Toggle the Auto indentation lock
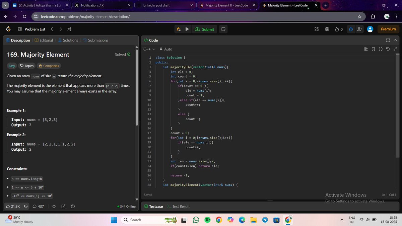 [x=166, y=49]
